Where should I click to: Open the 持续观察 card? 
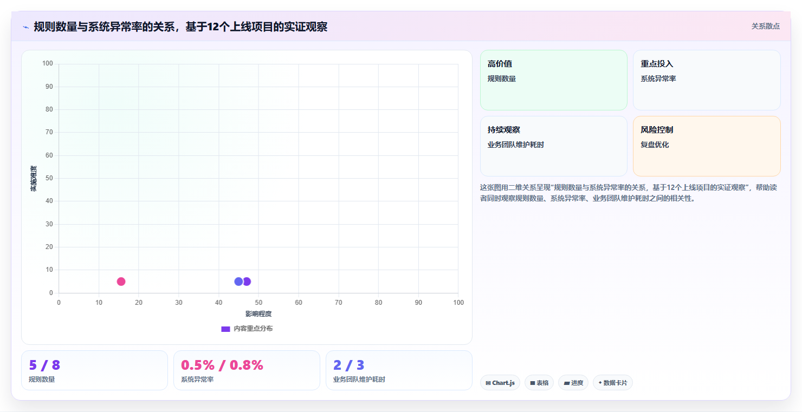click(553, 146)
